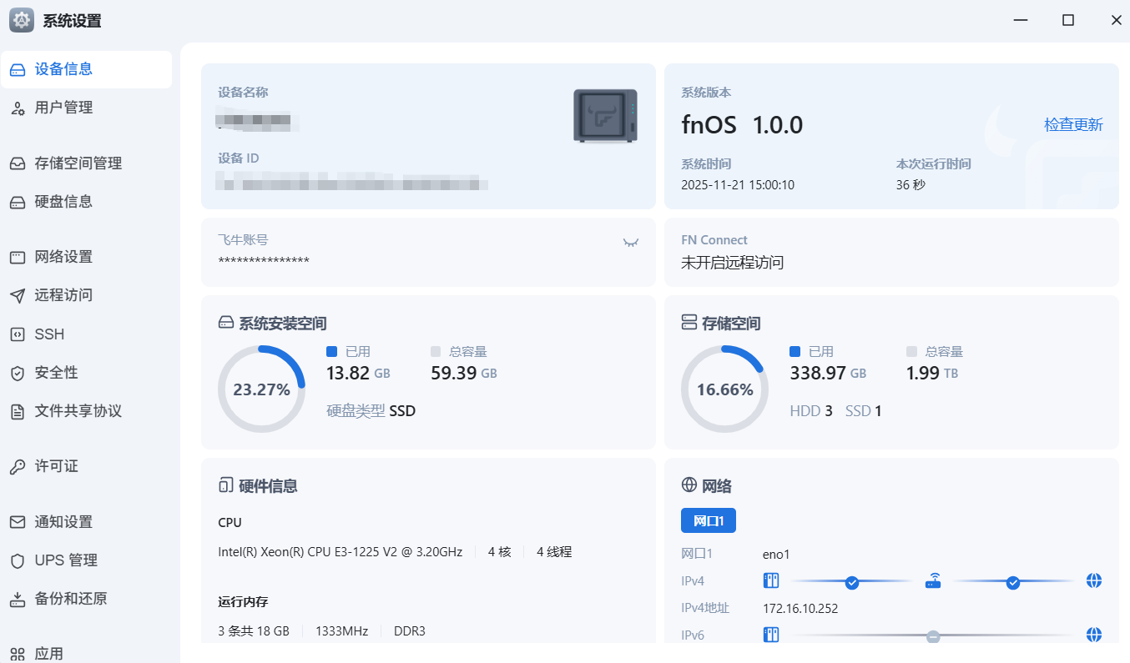Click the 59.39 GB total capacity value
This screenshot has height=663, width=1130.
464,373
